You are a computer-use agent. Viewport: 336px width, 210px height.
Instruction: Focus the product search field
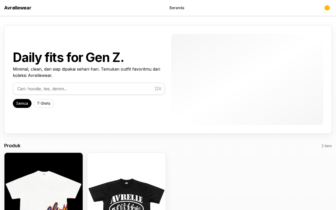(84, 89)
